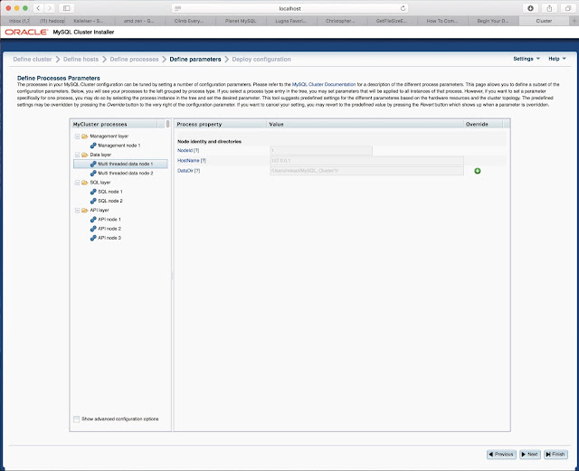
Task: Click the Multi threaded data node 1 icon
Action: (93, 164)
